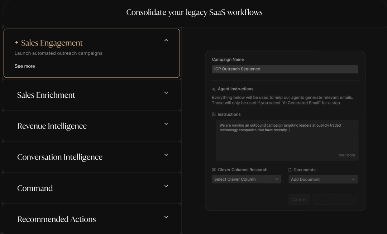Select the Sales Engagement heading
Viewport: 387px width, 234px height.
52,43
